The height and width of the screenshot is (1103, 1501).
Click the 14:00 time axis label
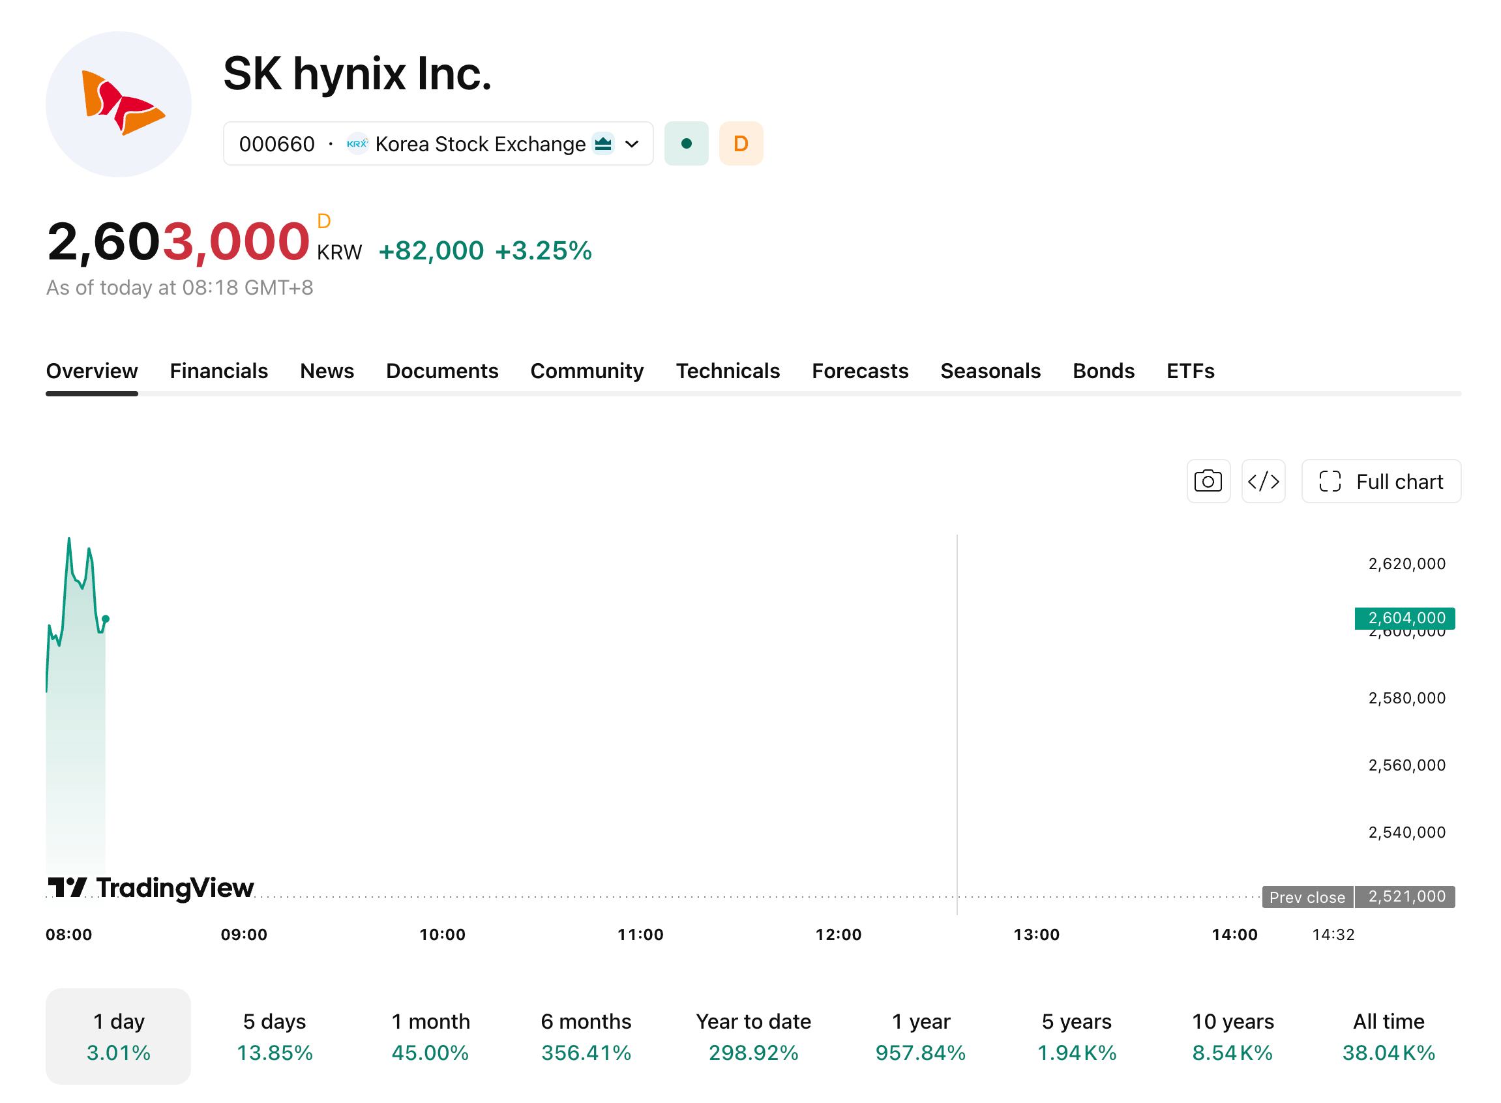(x=1234, y=935)
